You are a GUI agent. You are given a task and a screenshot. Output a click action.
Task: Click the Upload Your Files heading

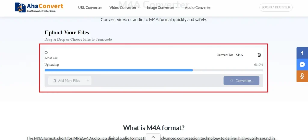(x=67, y=33)
